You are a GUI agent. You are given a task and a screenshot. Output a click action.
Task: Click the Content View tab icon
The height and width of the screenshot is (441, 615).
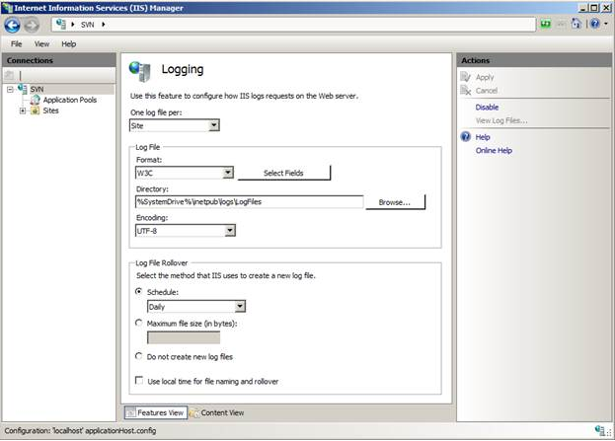coord(193,412)
